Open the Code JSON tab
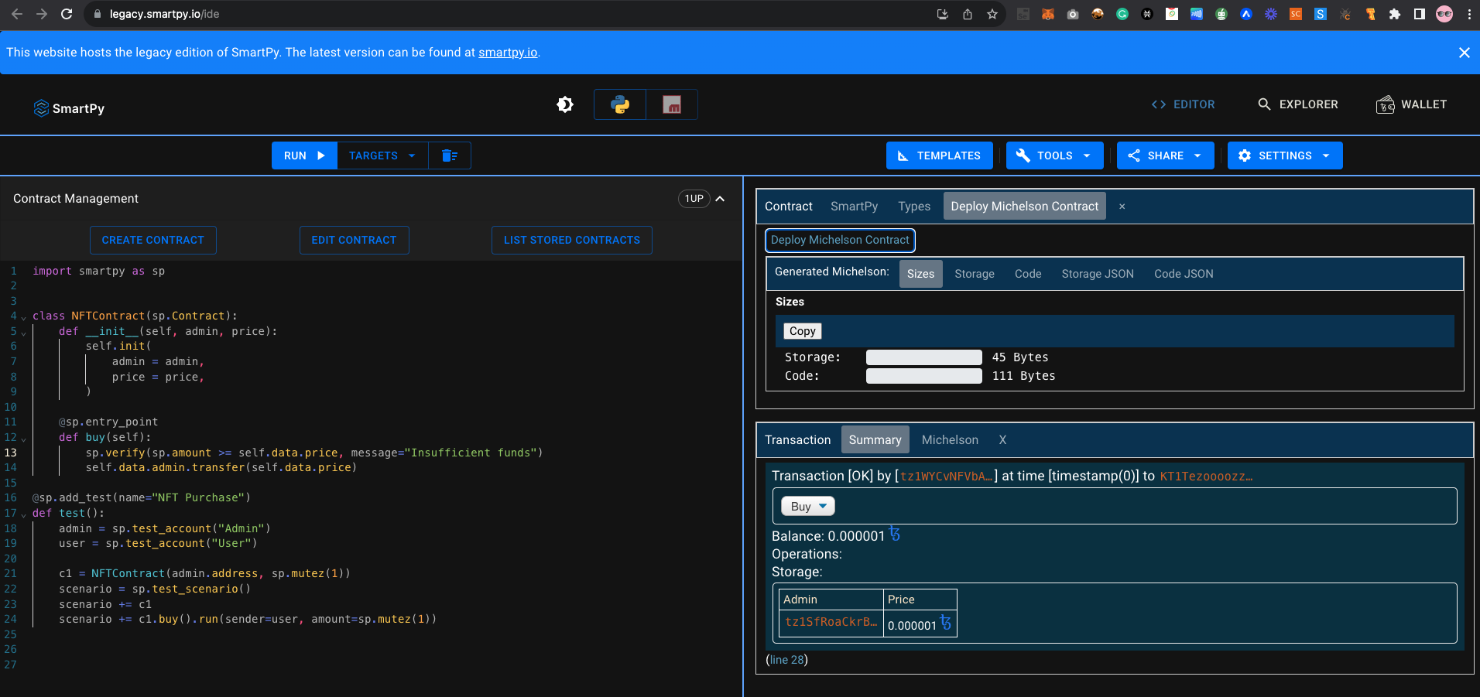This screenshot has height=697, width=1480. 1184,274
